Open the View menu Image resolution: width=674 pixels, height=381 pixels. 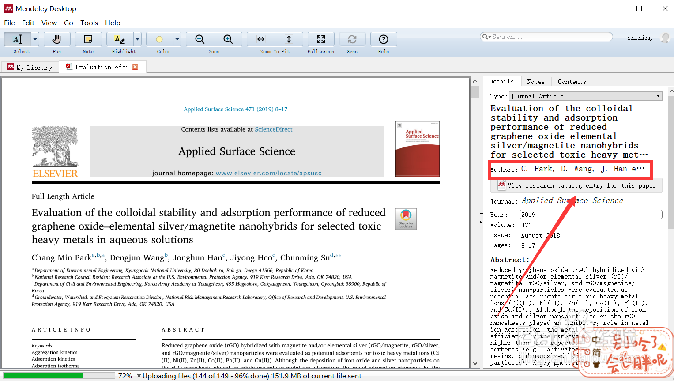(x=49, y=23)
